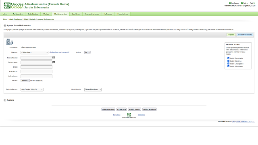Click Listado Estudiantes breadcrumb link
This screenshot has height=145, width=258.
click(15, 19)
